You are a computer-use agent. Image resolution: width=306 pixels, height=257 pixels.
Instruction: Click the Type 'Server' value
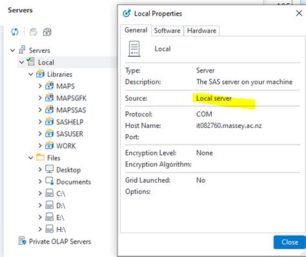pyautogui.click(x=205, y=70)
